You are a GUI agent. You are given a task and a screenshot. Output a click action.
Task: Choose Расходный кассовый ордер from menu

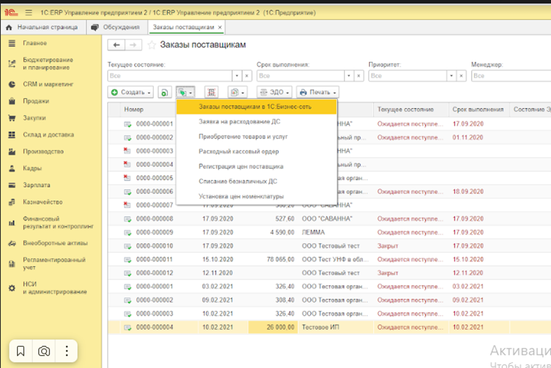[x=239, y=151]
